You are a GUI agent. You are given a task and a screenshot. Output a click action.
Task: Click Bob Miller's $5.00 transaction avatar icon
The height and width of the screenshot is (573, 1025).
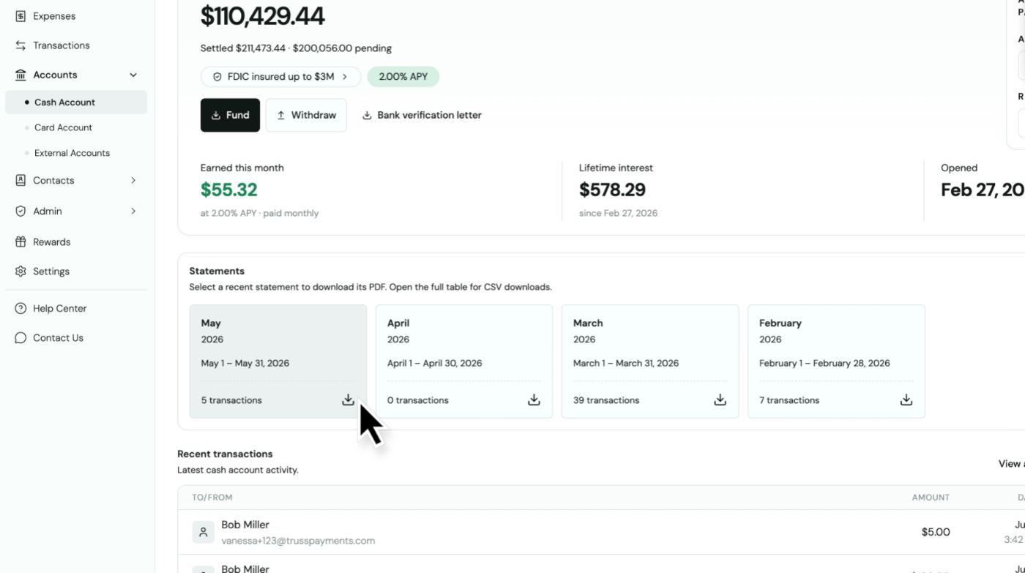point(204,532)
